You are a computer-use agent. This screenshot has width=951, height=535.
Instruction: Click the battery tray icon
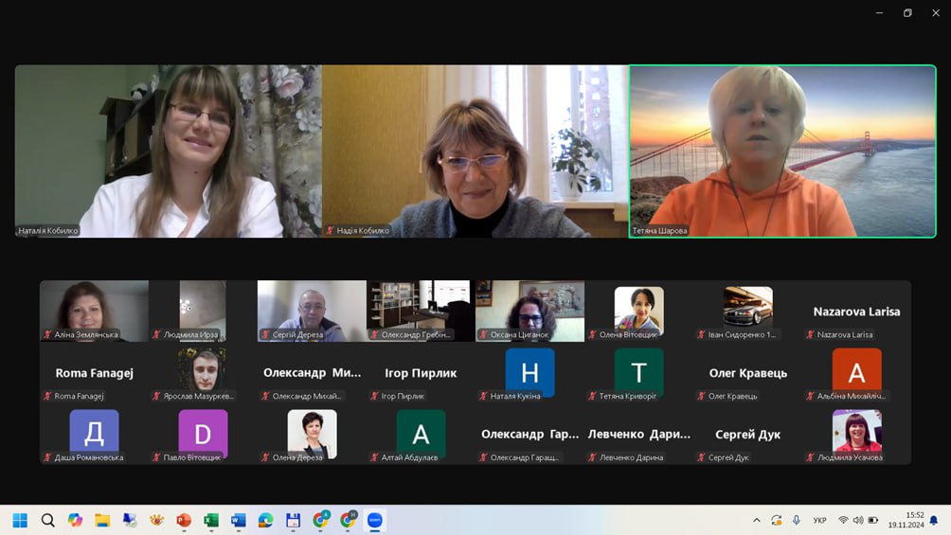tap(873, 521)
